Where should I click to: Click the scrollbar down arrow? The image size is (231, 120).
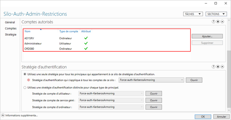(x=229, y=110)
